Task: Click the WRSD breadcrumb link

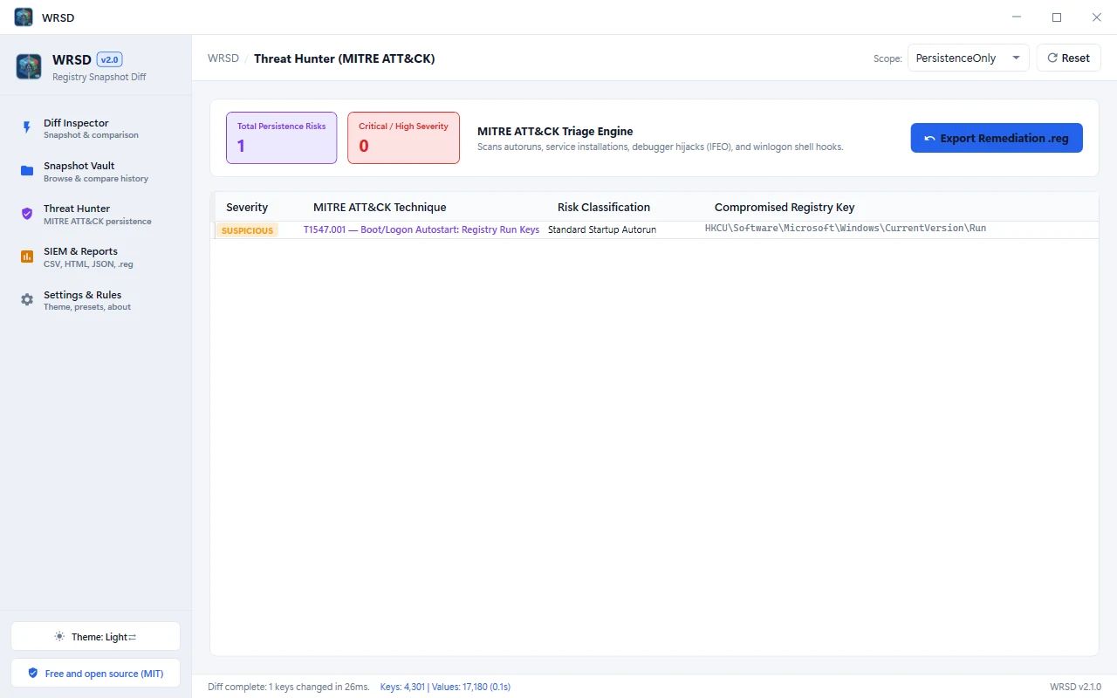Action: click(223, 58)
